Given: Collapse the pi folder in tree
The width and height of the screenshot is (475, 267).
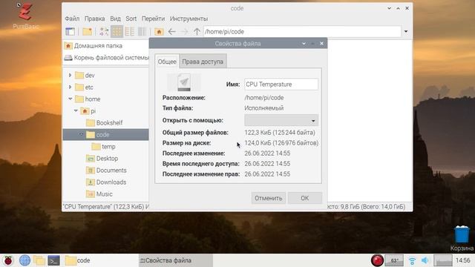Looking at the screenshot, I should 76,111.
